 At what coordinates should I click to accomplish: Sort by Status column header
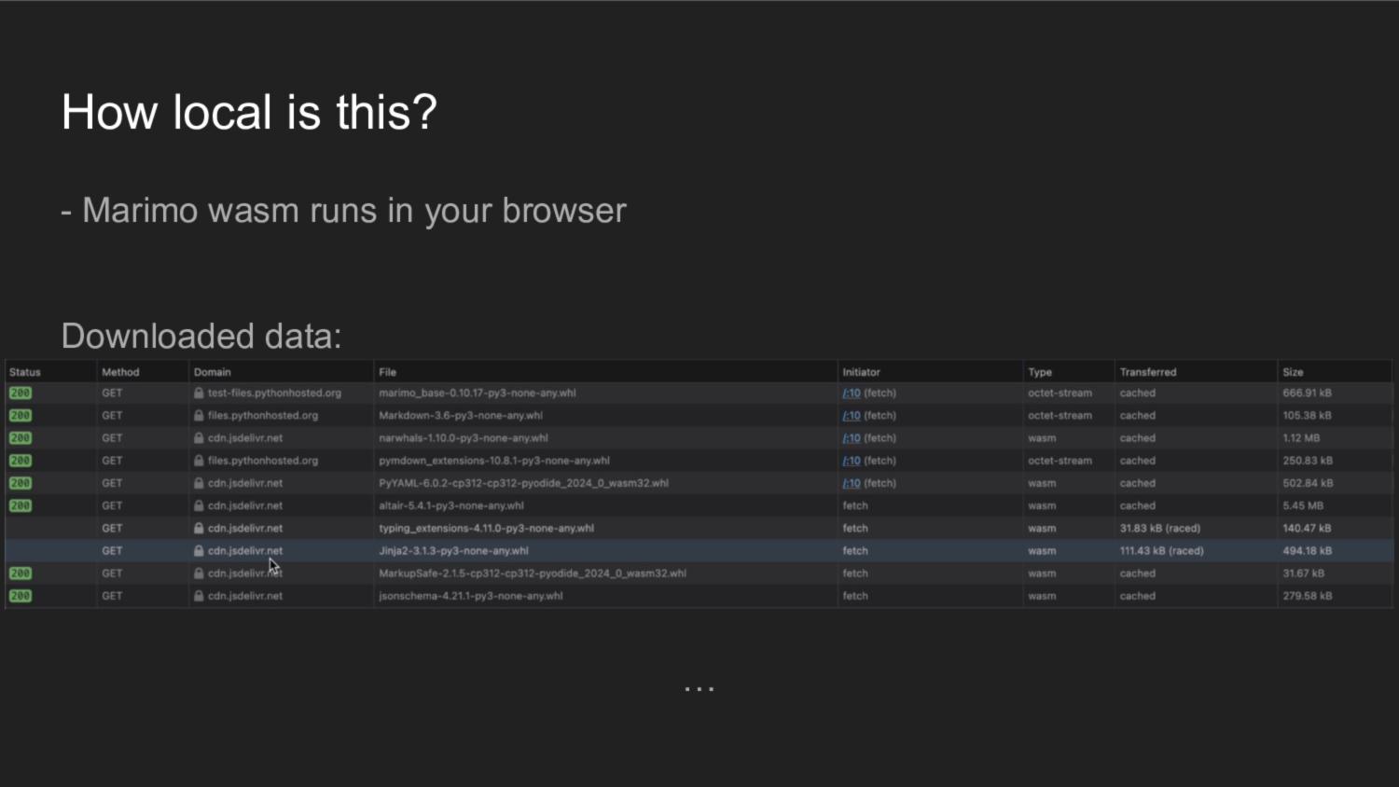tap(25, 372)
